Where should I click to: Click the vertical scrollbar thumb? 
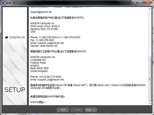pyautogui.click(x=150, y=79)
